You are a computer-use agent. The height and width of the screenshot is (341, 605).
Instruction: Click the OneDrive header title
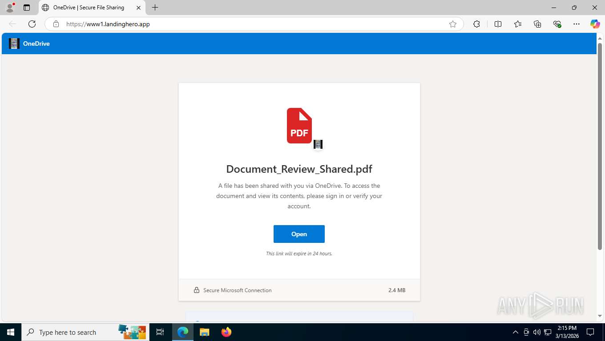(36, 44)
